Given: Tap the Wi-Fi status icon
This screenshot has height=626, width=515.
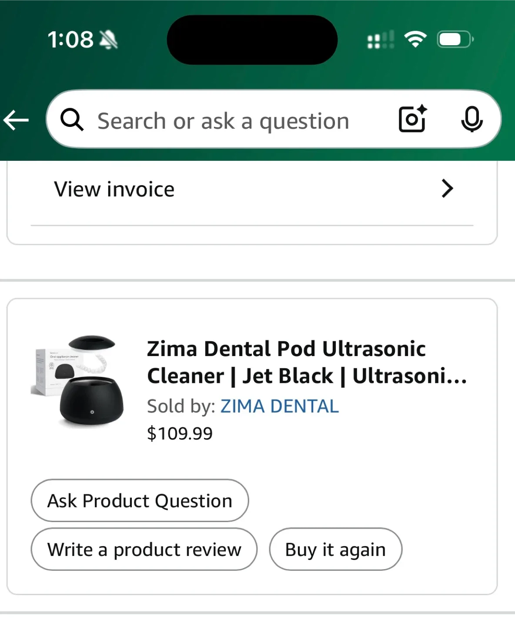Looking at the screenshot, I should (x=415, y=39).
